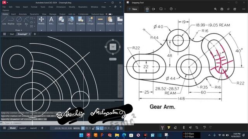Select the Arc tool in AutoCAD
248x139 pixels.
(x=26, y=20)
